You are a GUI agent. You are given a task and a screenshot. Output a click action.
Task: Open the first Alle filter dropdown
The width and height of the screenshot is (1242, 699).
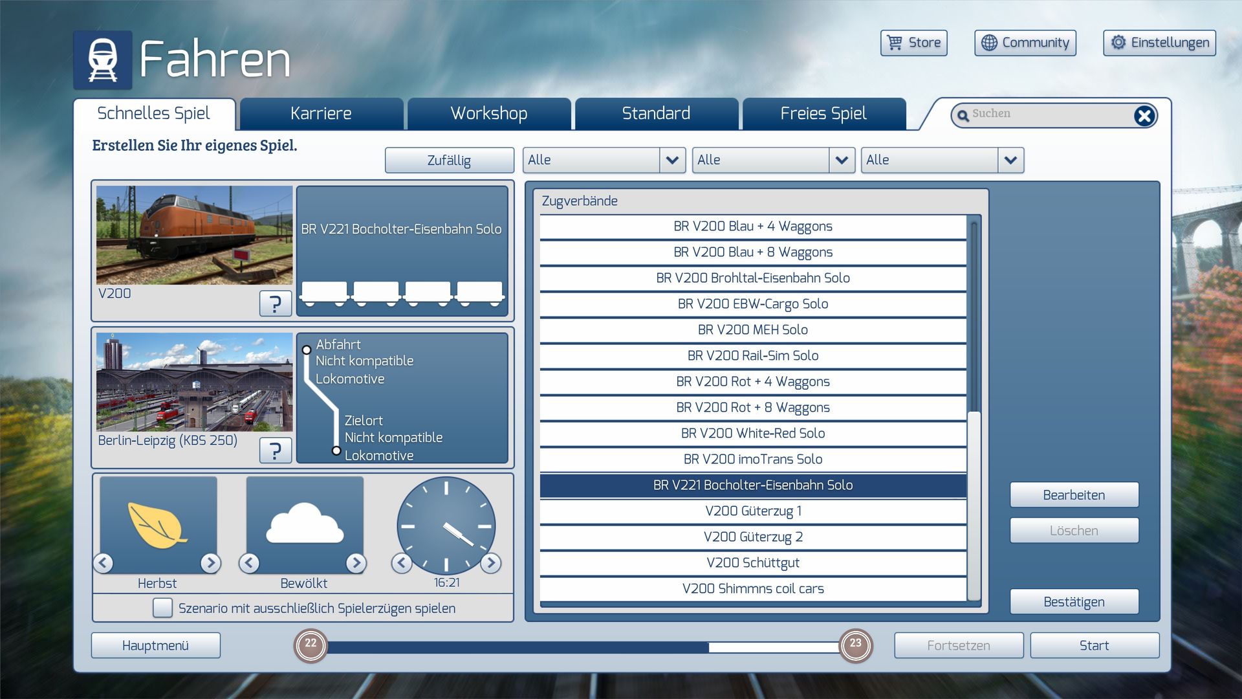pyautogui.click(x=672, y=160)
